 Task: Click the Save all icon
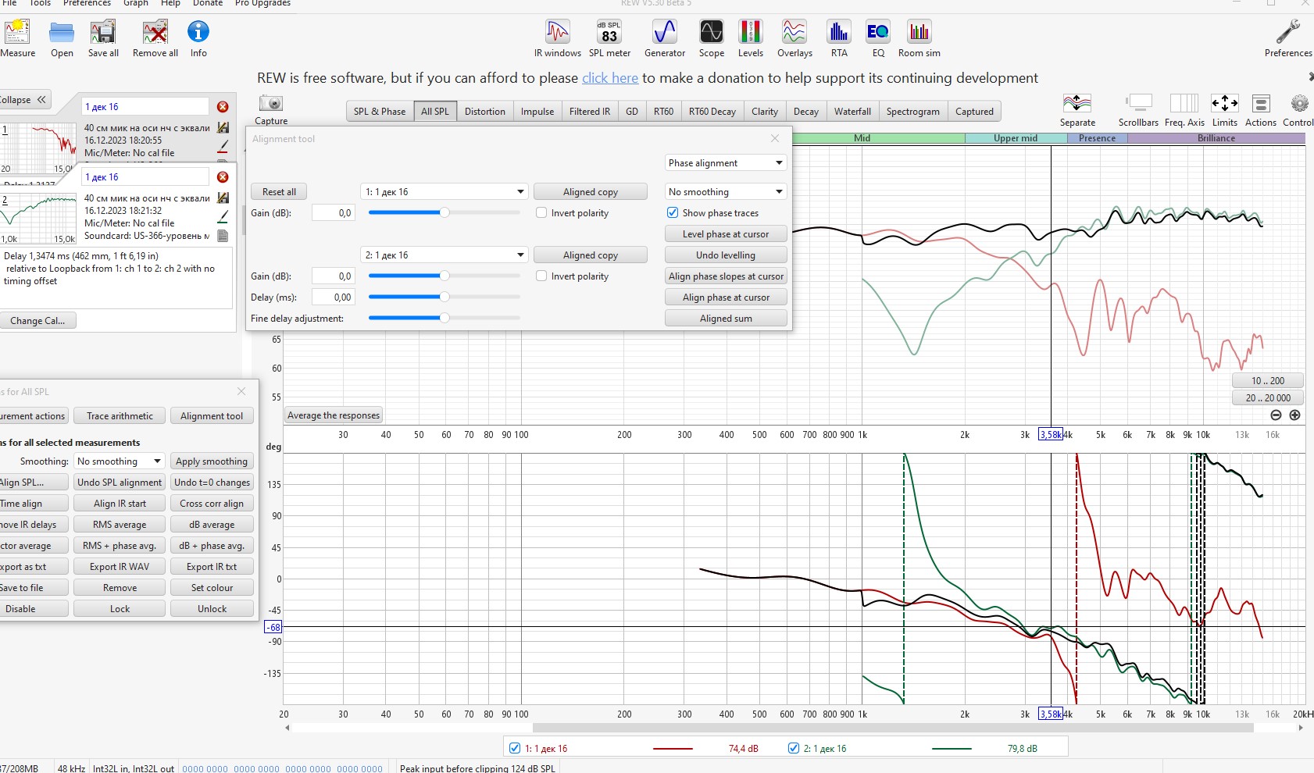point(103,33)
